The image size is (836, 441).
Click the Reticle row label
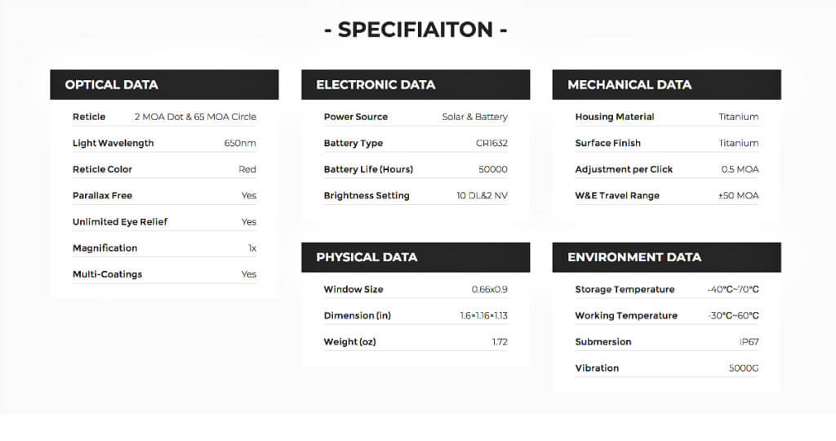tap(89, 117)
